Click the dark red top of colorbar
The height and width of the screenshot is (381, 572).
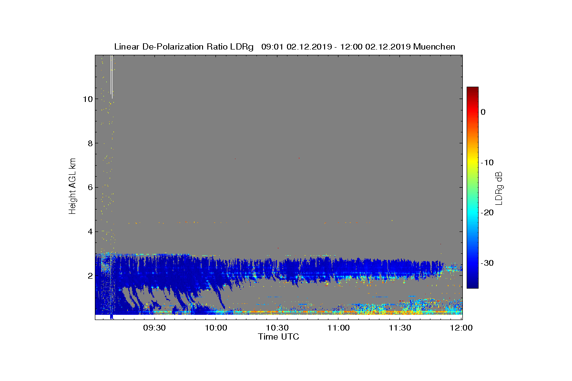click(x=472, y=90)
